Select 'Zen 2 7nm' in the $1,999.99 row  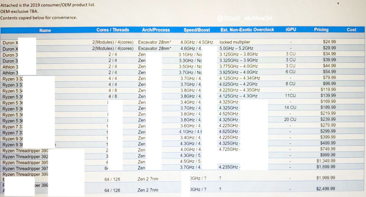pos(148,179)
